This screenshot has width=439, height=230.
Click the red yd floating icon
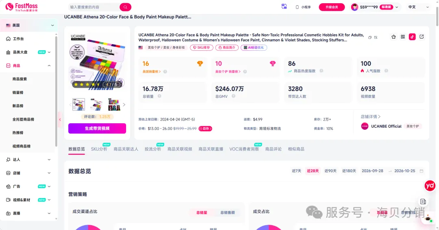pos(430,186)
